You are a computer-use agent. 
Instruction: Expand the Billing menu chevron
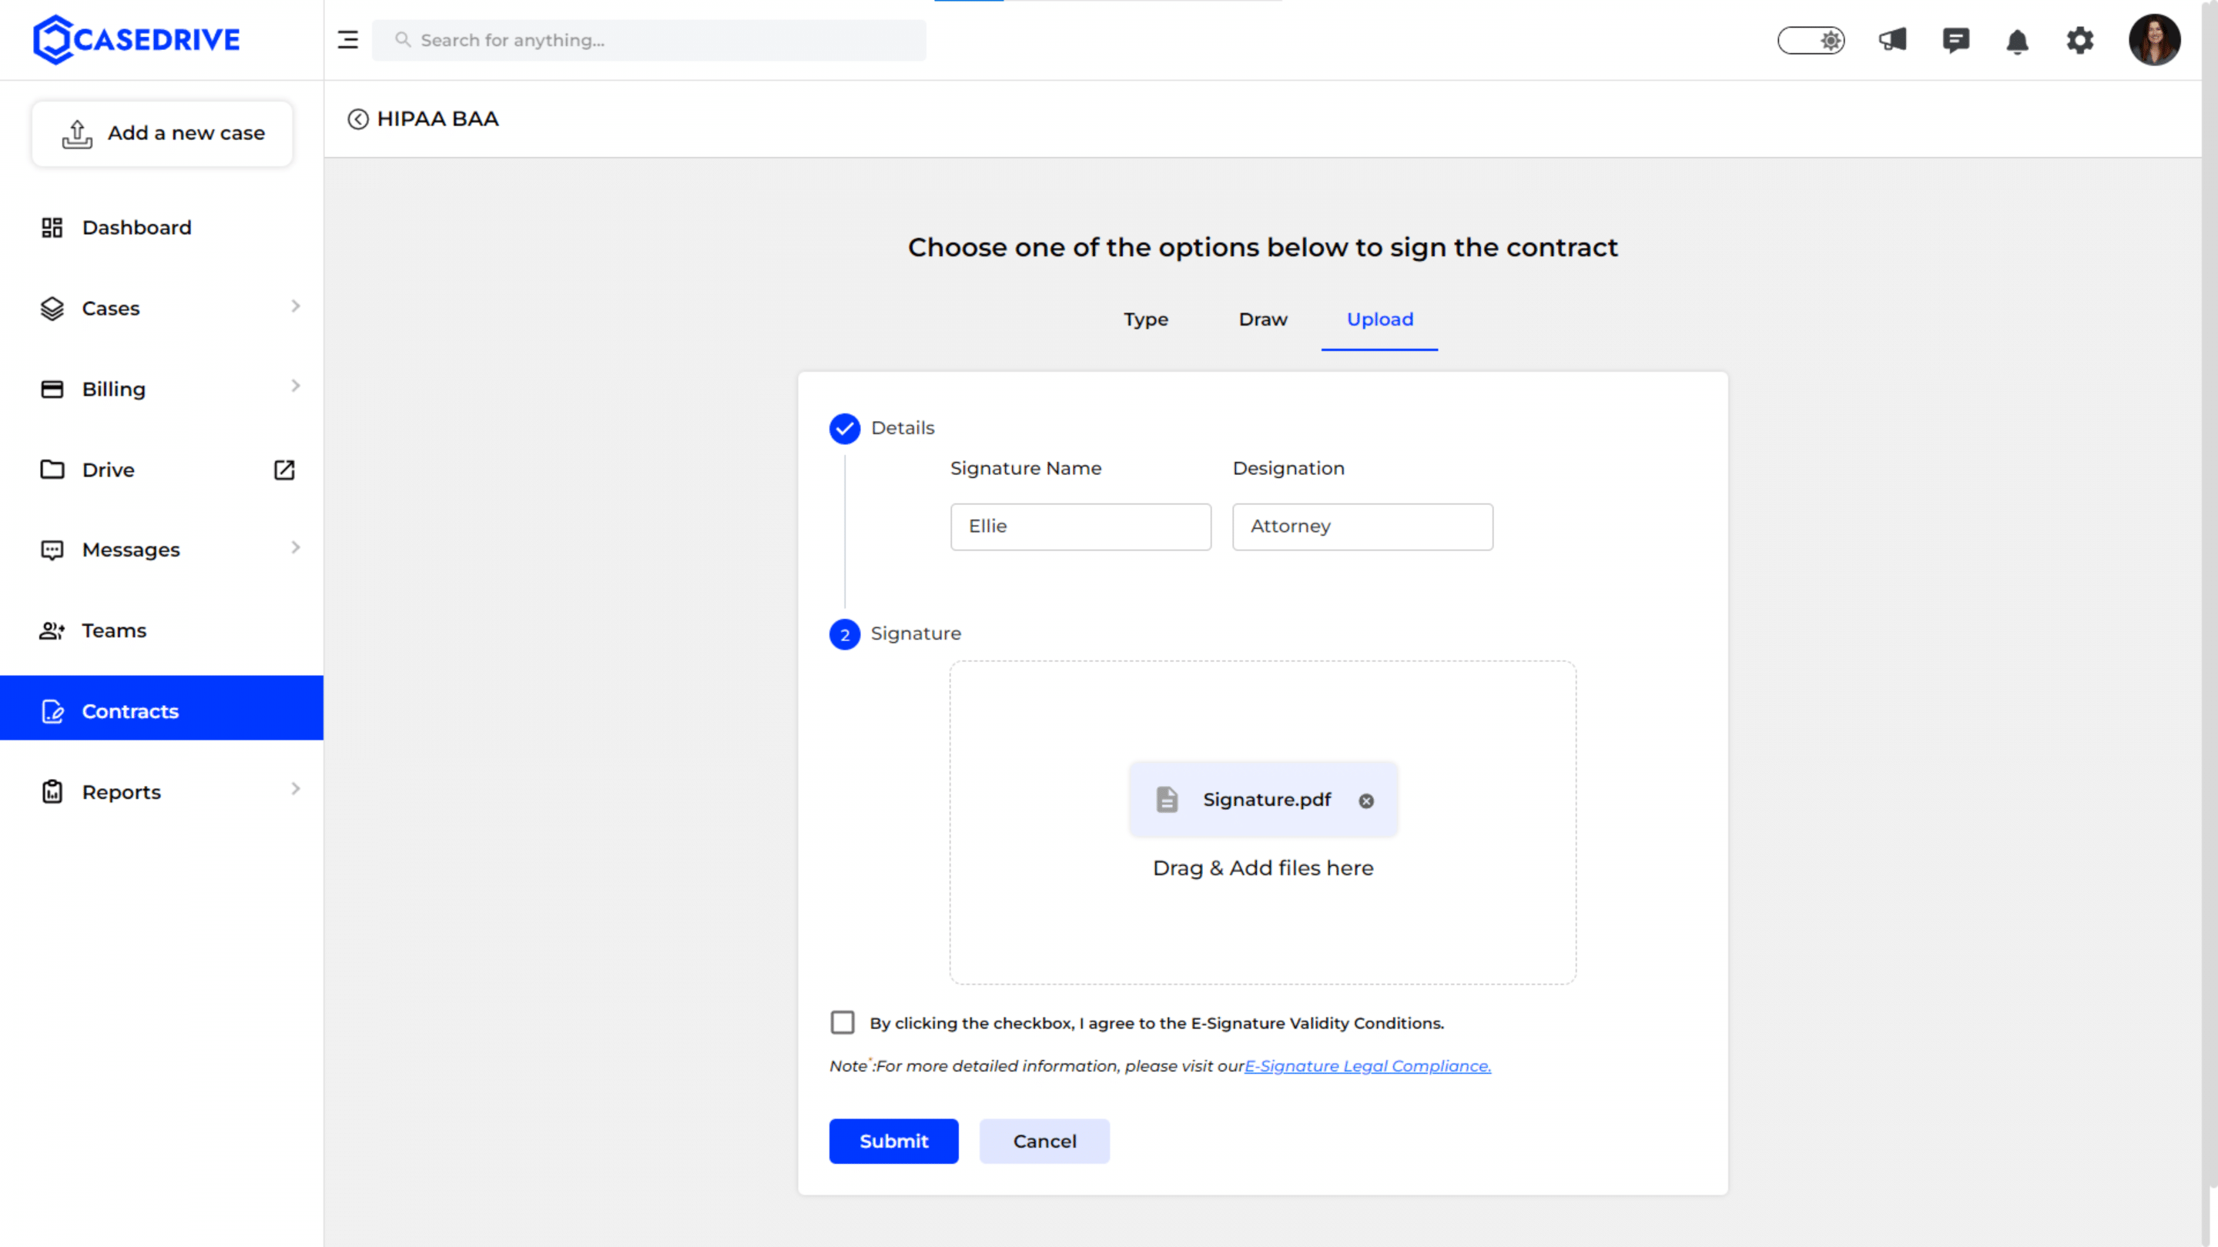(295, 386)
